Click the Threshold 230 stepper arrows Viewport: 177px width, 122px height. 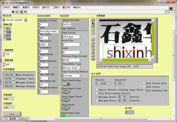[x=115, y=83]
